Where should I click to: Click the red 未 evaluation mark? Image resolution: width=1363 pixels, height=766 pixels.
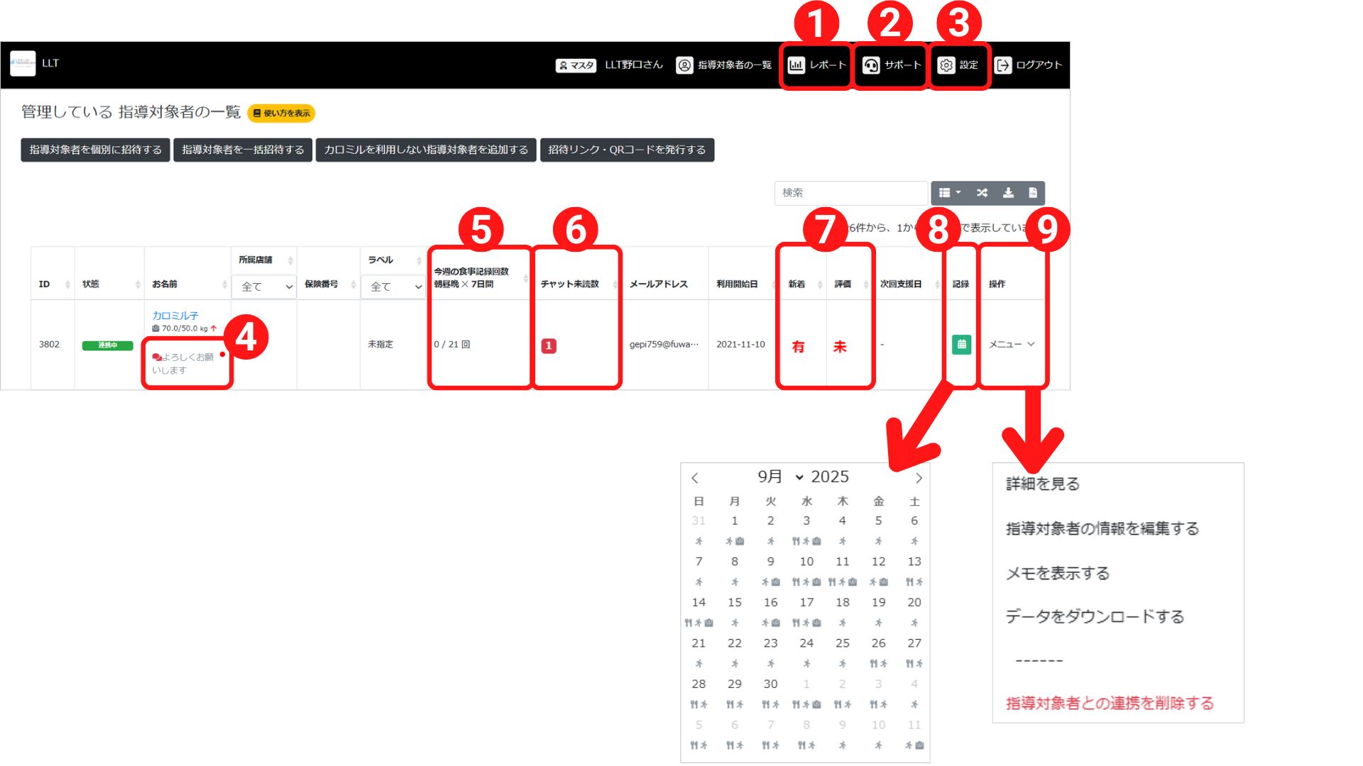[840, 346]
